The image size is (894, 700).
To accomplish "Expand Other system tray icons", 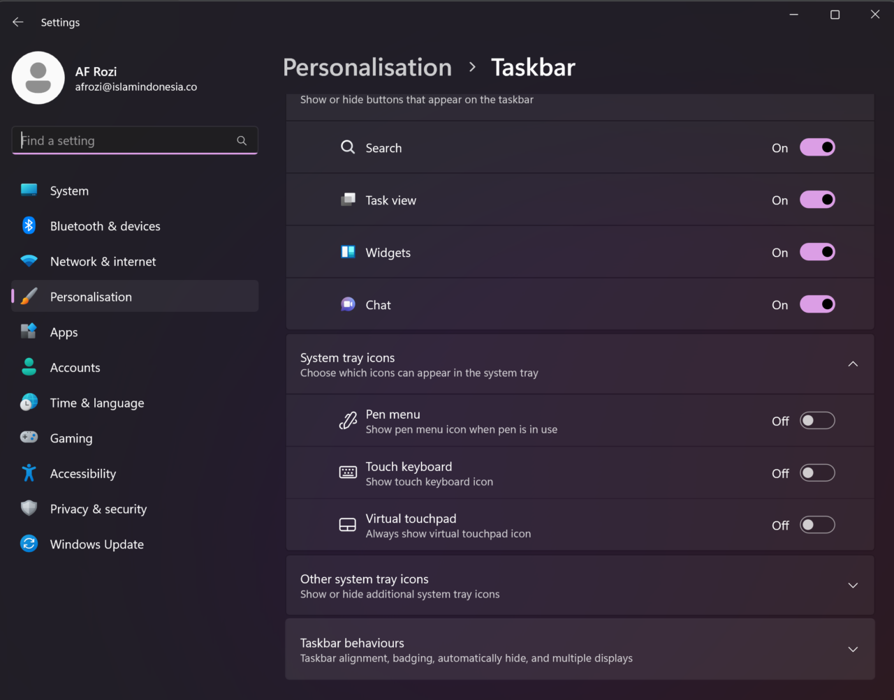I will coord(853,586).
